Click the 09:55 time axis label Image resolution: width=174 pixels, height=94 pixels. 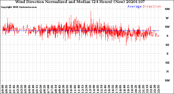(x=67, y=89)
